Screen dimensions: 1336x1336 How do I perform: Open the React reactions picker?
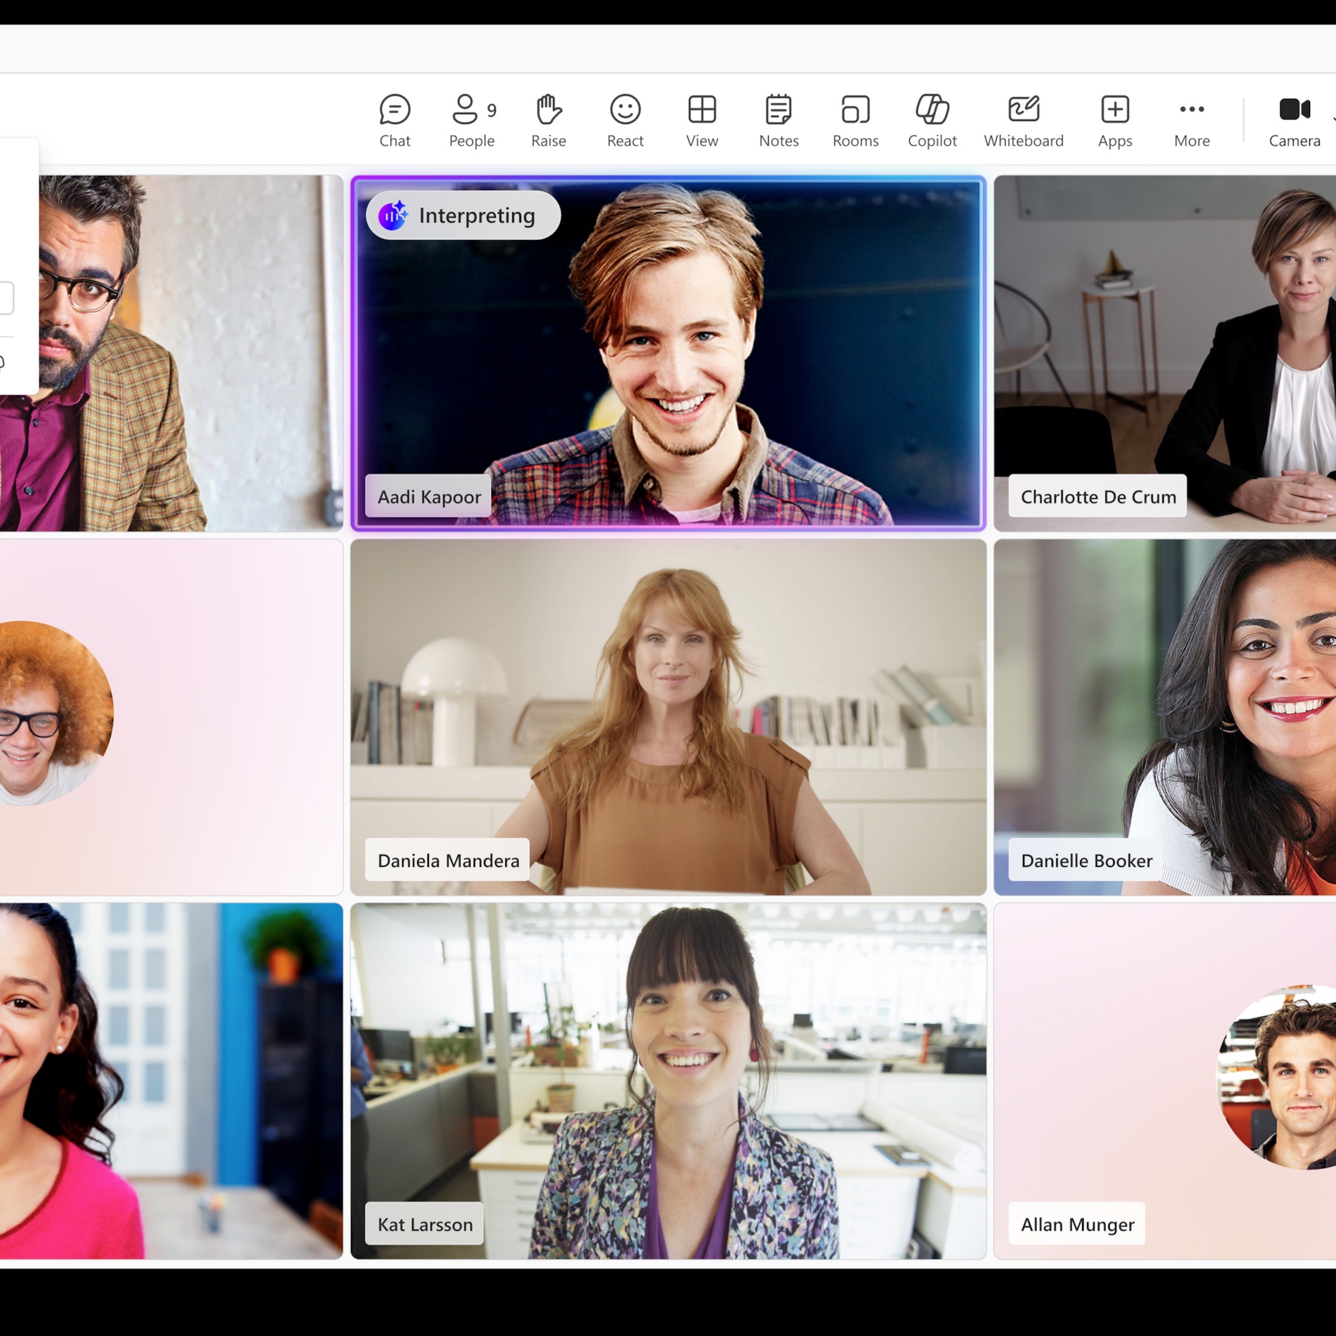click(625, 119)
